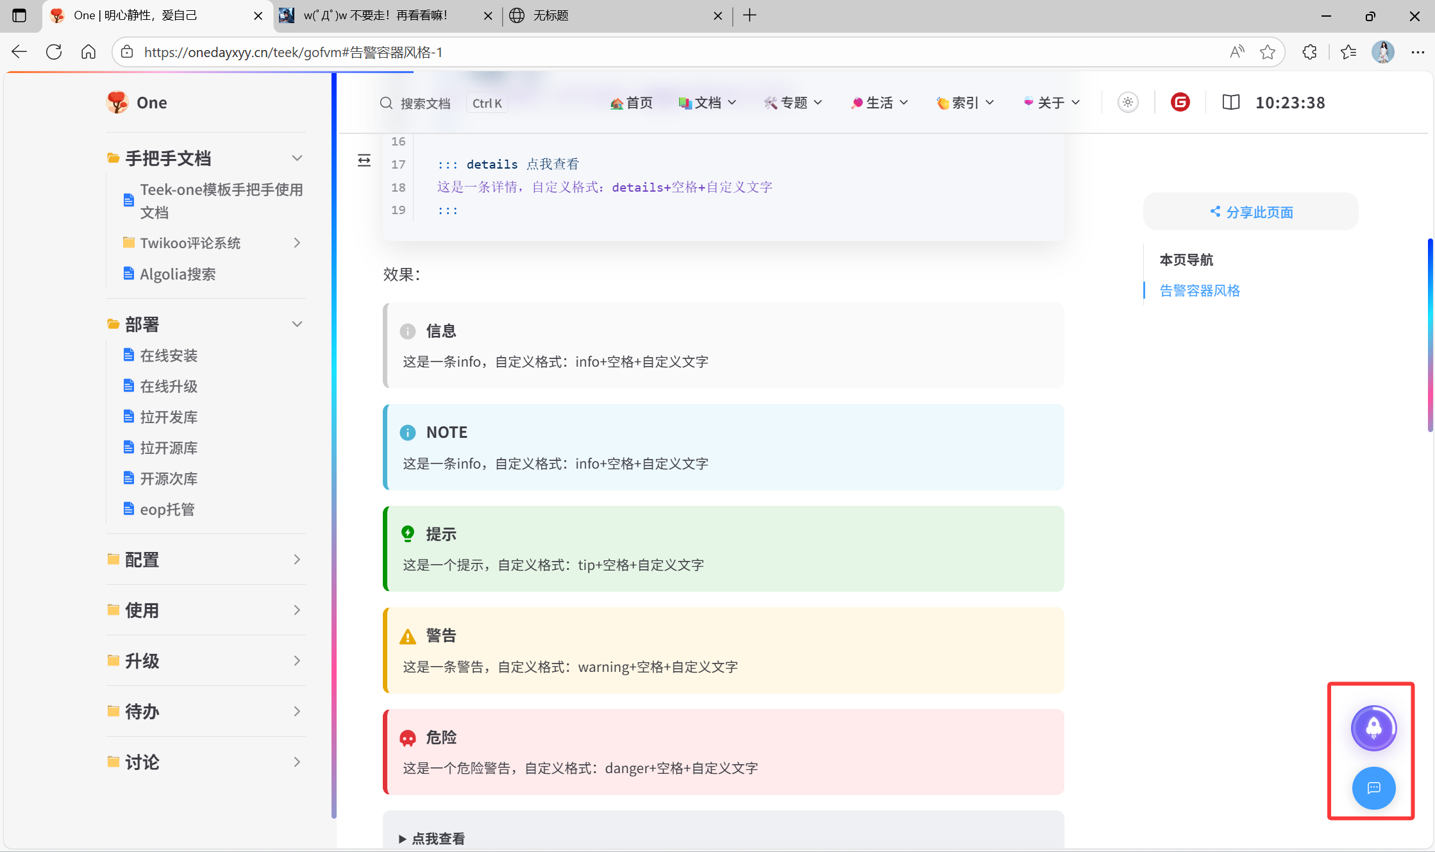The width and height of the screenshot is (1435, 852).
Task: Click the rocket back-to-top button
Action: pos(1373,728)
